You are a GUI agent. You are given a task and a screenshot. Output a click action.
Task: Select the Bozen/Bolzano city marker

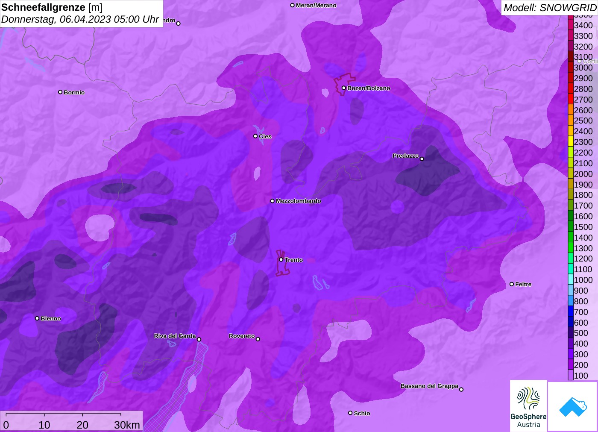point(344,88)
